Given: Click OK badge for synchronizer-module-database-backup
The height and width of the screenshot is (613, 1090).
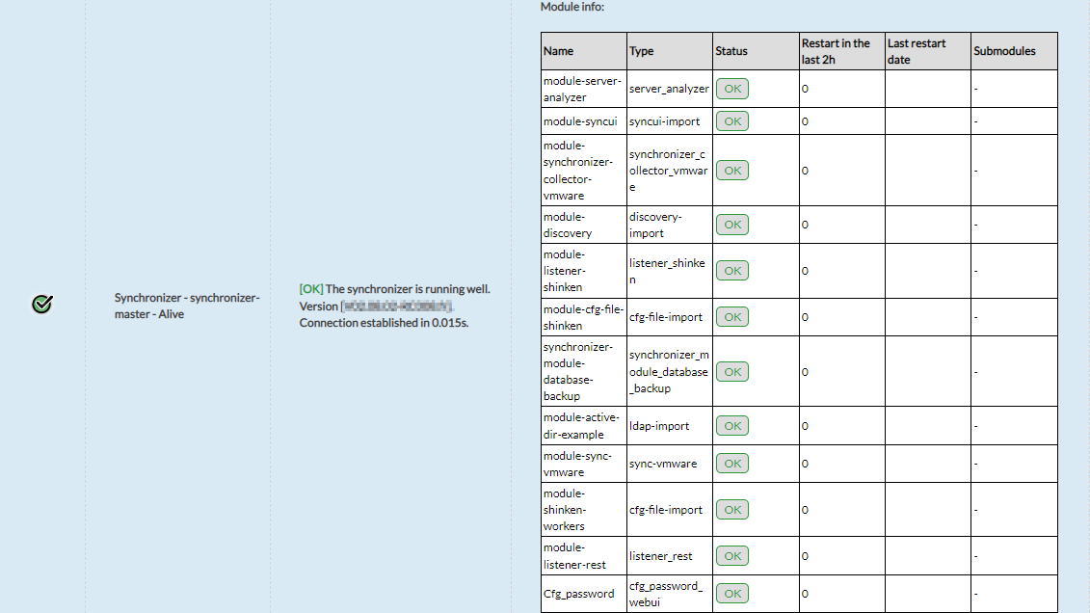Looking at the screenshot, I should pyautogui.click(x=732, y=372).
